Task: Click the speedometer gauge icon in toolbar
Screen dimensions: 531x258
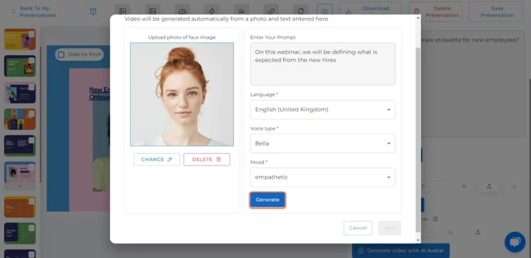Action: [182, 11]
